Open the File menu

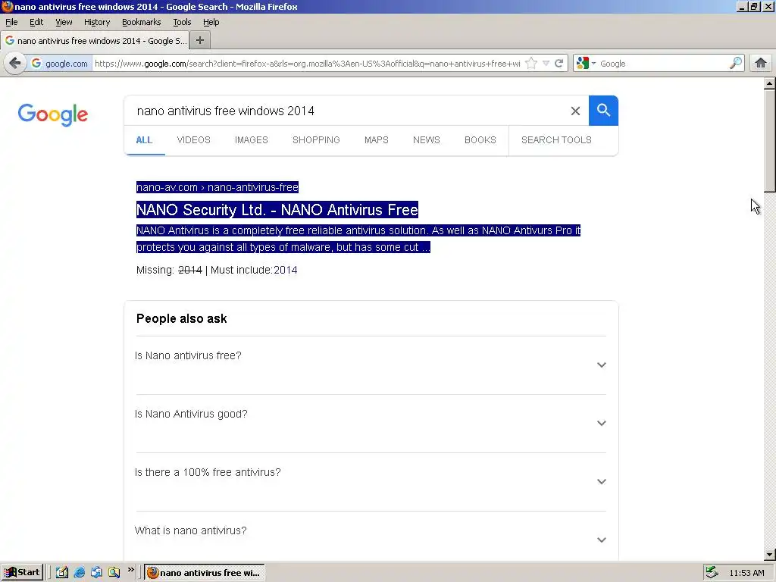tap(11, 22)
